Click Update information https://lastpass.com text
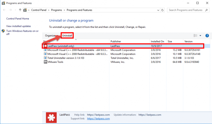The height and width of the screenshot is (124, 212). [x=150, y=115]
